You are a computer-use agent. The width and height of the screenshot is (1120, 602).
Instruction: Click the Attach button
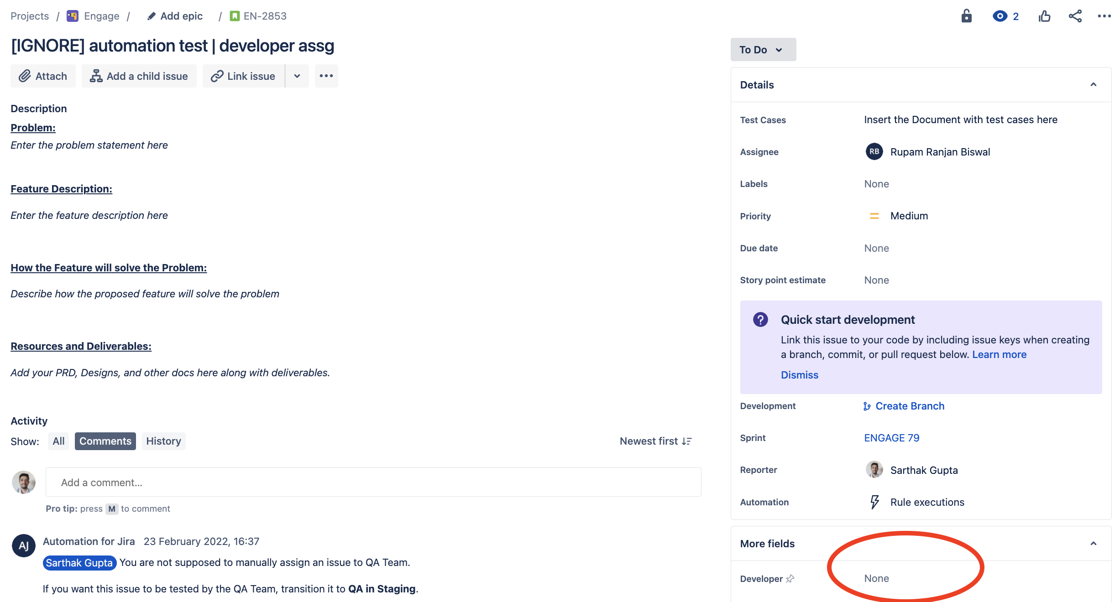coord(43,76)
